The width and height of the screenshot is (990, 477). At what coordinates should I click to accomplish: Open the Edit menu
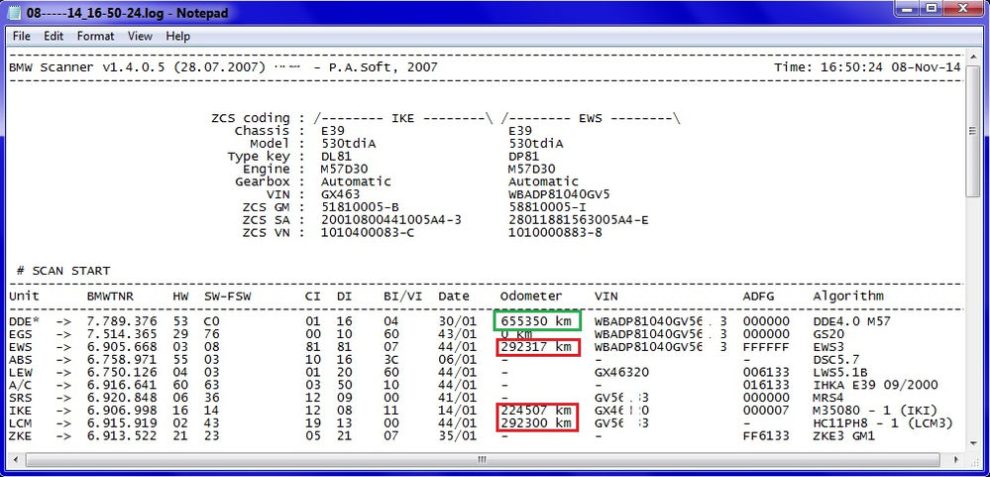tap(53, 36)
